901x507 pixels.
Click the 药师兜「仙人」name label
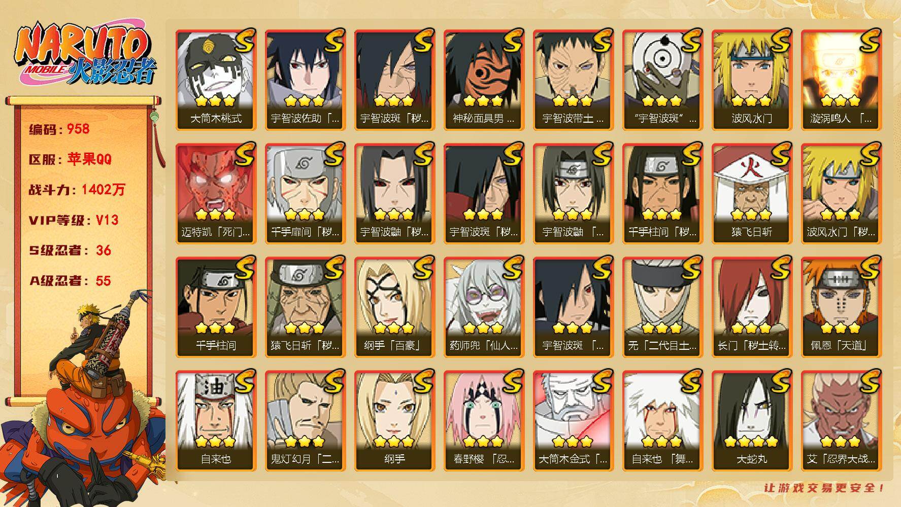[484, 346]
